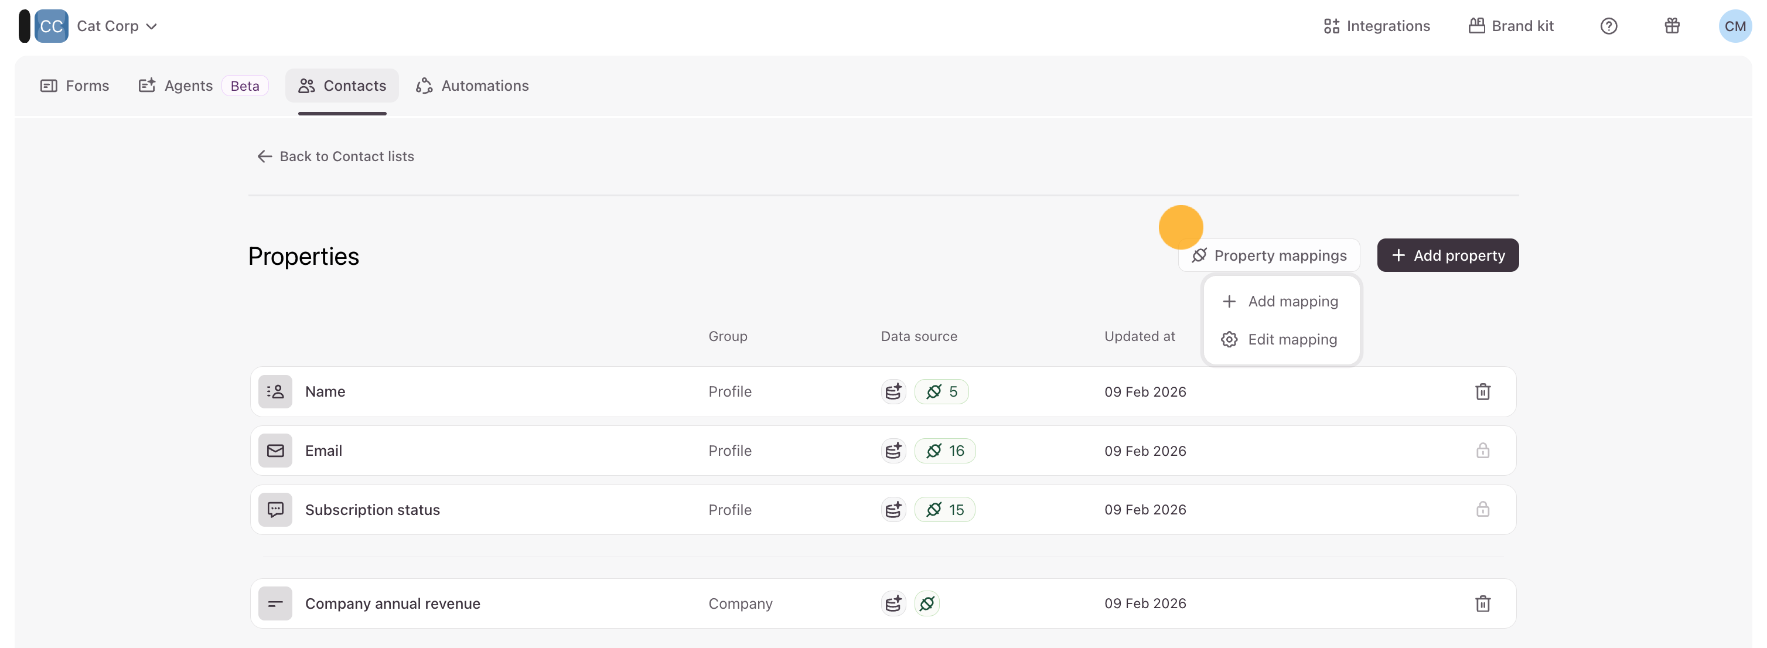
Task: Go back to Contact lists
Action: pyautogui.click(x=336, y=156)
